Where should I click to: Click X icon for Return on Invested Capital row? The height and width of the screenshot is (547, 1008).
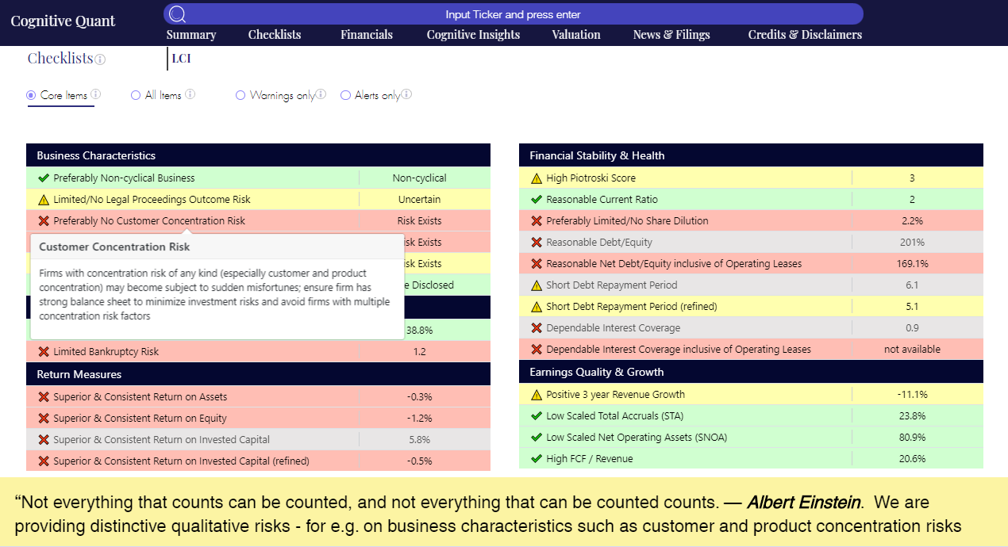pyautogui.click(x=44, y=440)
